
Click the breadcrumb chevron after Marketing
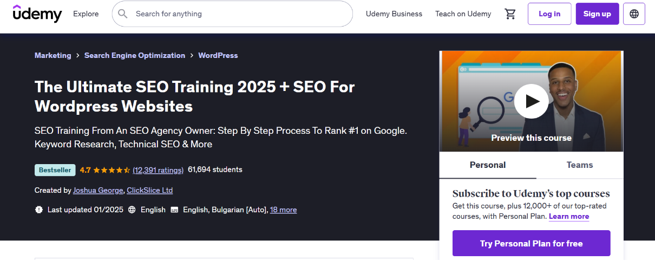tap(78, 55)
